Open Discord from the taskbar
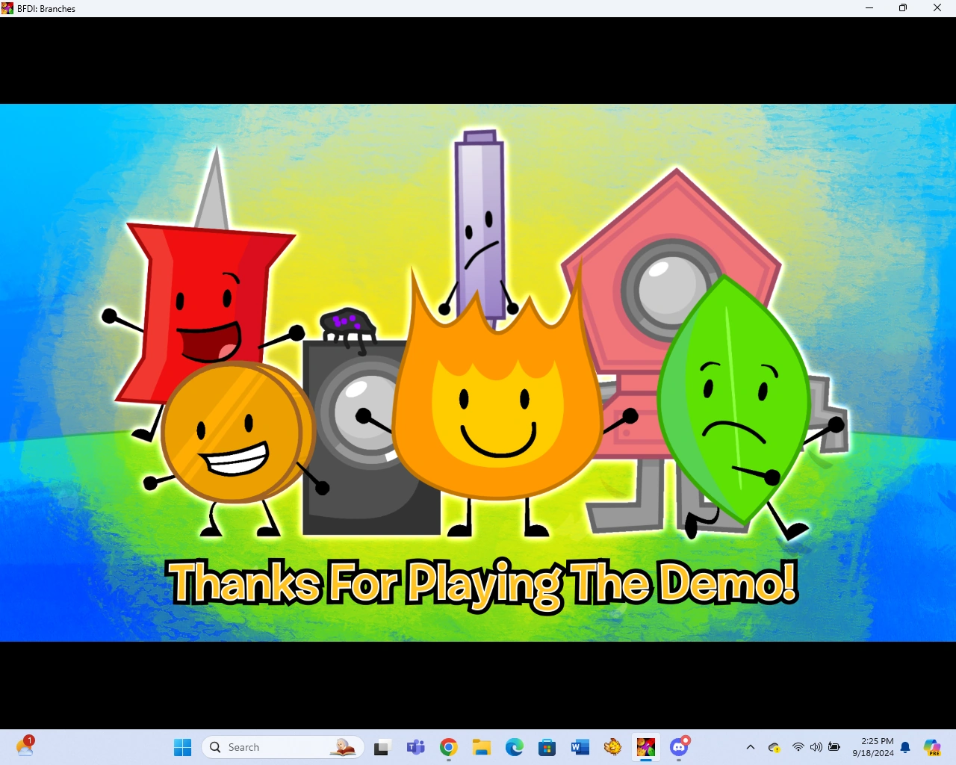Screen dimensions: 956x765 [678, 746]
